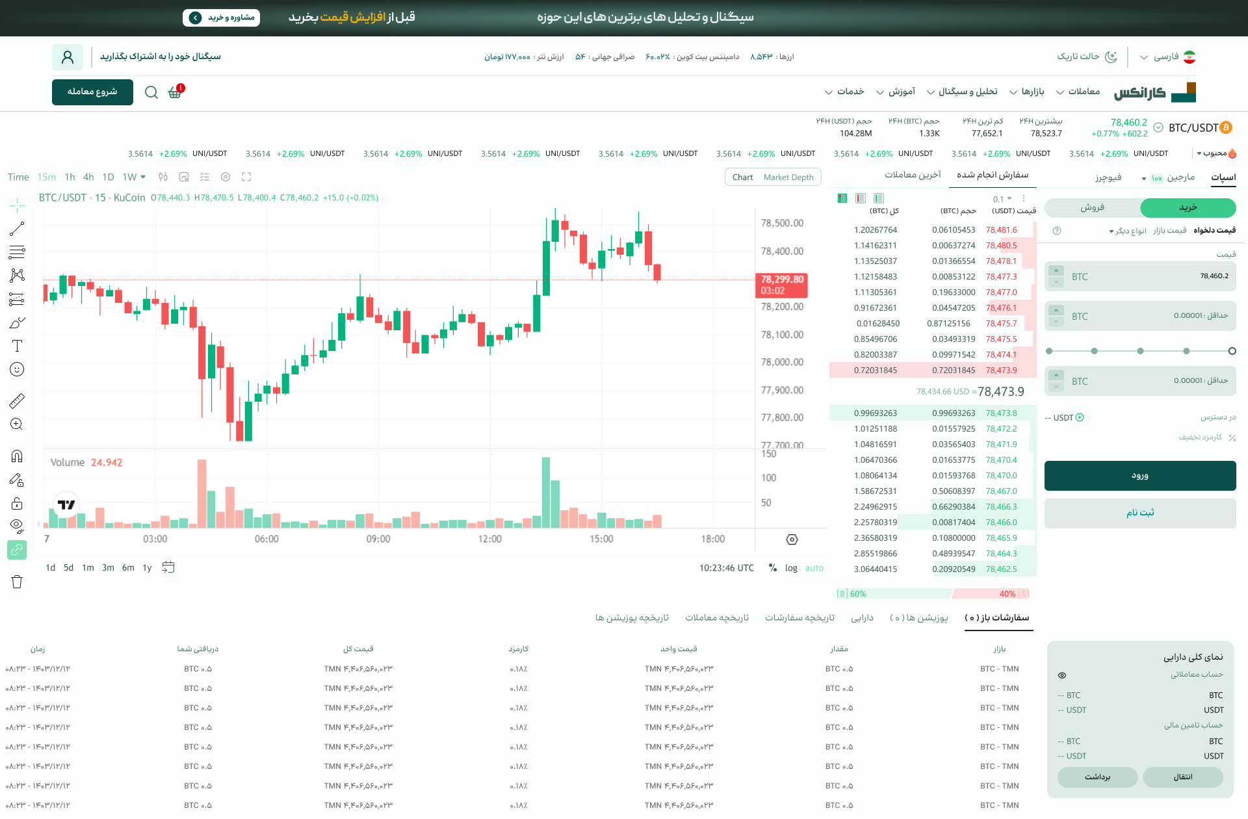Toggle asset balance visibility eye
This screenshot has height=819, width=1248.
click(x=1062, y=675)
